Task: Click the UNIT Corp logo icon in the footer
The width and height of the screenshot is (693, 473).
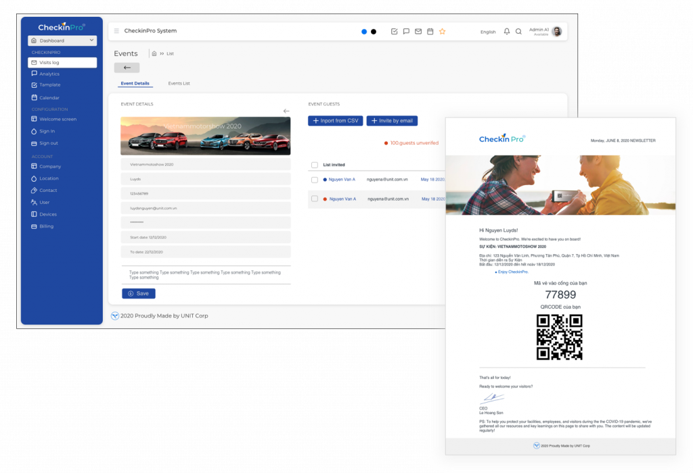Action: pos(115,316)
